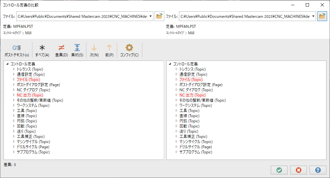Select right トレランス (Topic) row

pyautogui.click(x=192, y=69)
